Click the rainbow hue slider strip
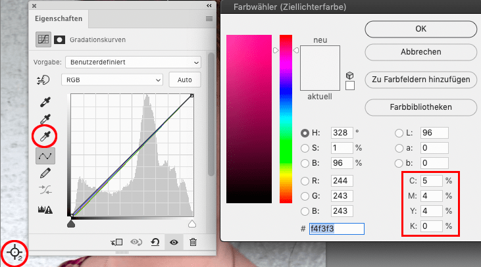Viewport: 481px width, 267px height. pos(286,118)
